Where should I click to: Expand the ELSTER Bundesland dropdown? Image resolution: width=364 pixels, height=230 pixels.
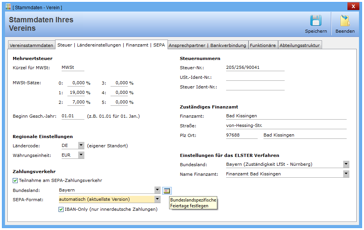(346, 164)
